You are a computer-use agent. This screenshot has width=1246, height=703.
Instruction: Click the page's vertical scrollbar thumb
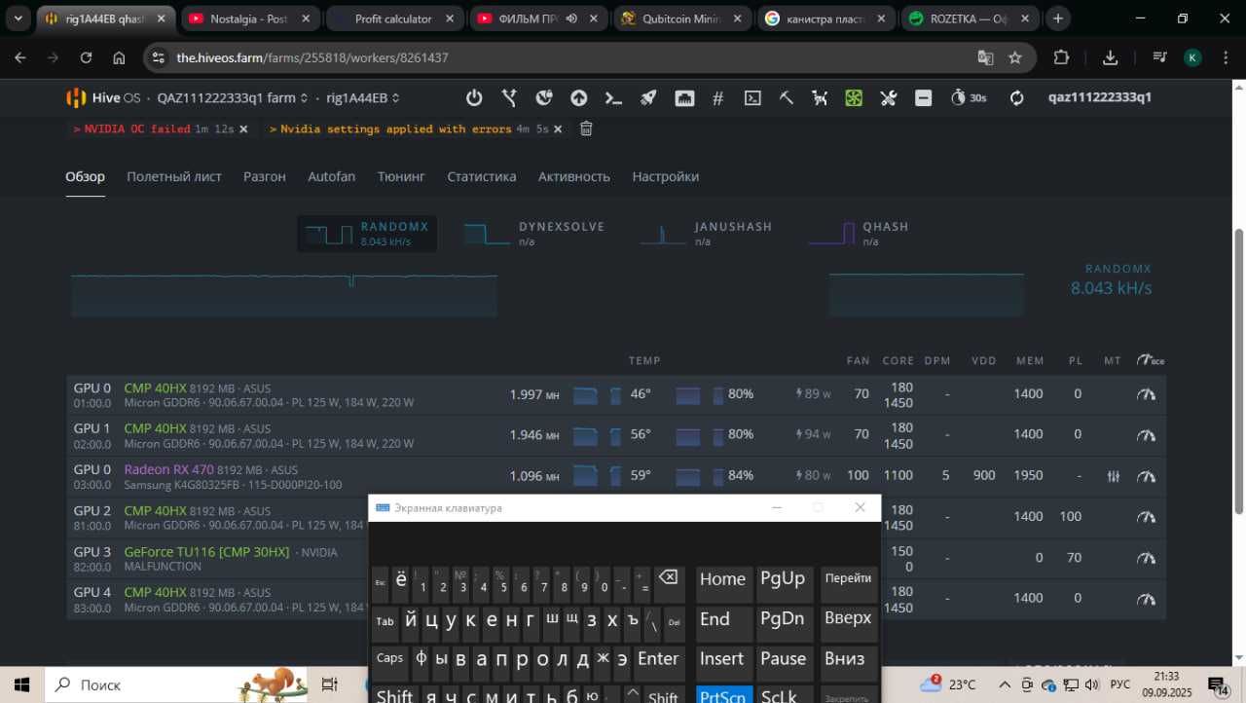[1239, 370]
